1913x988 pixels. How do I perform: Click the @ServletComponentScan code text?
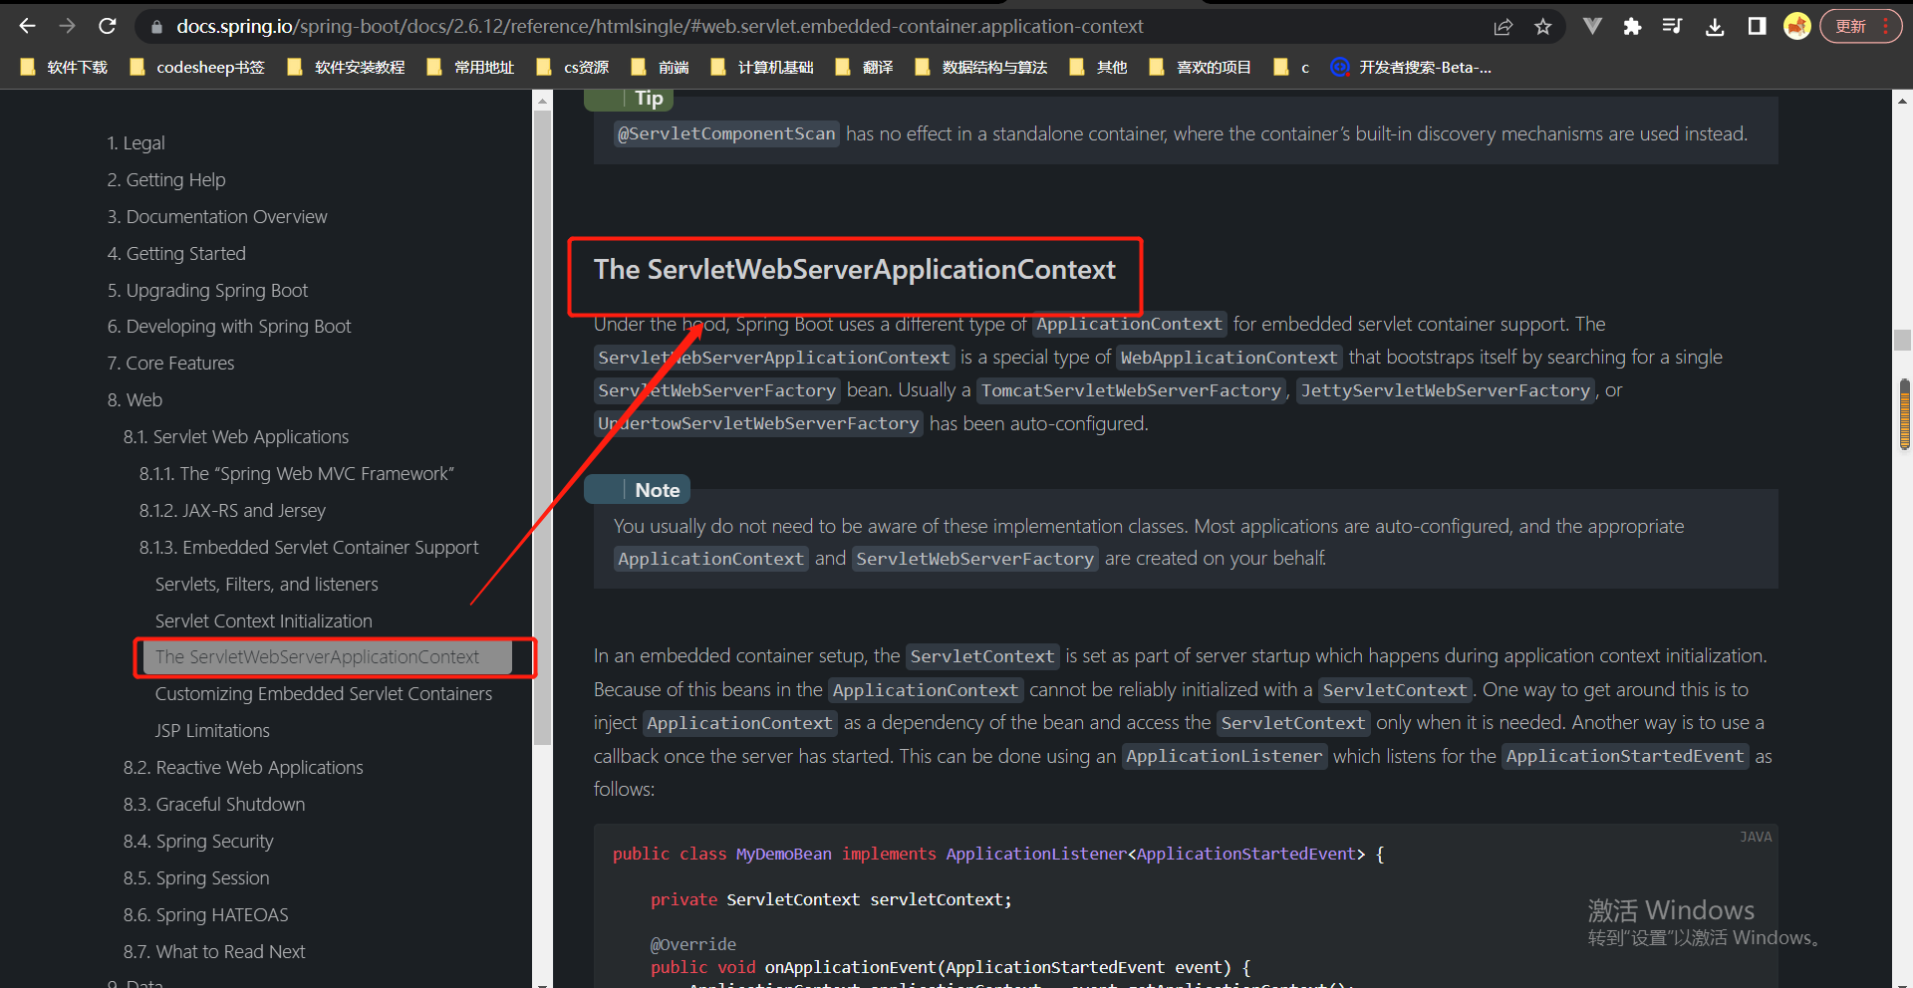[726, 134]
